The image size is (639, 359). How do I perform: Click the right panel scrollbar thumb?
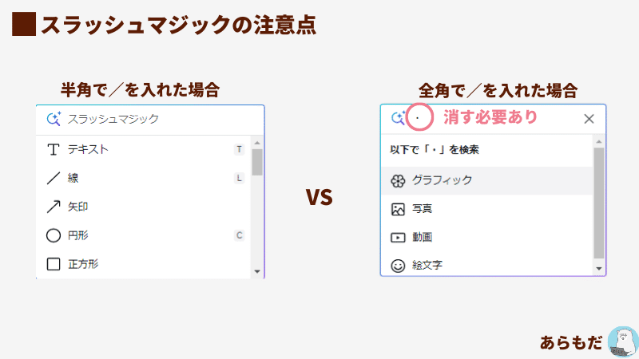click(598, 203)
